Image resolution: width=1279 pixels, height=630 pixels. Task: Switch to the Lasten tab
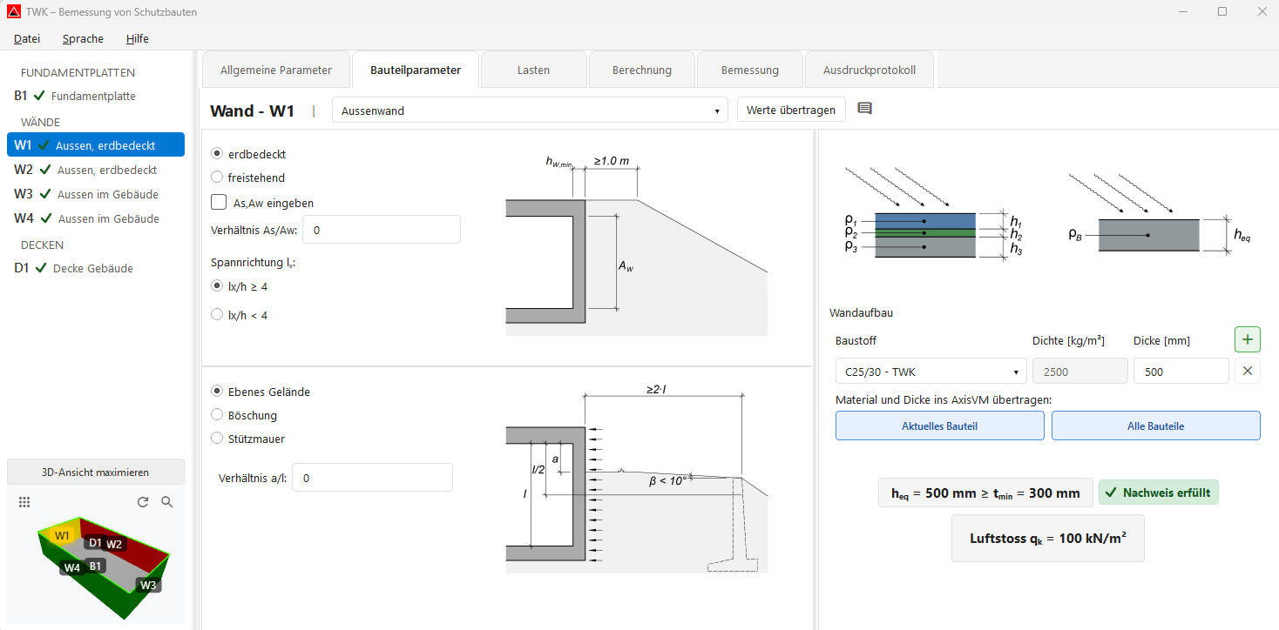click(533, 69)
